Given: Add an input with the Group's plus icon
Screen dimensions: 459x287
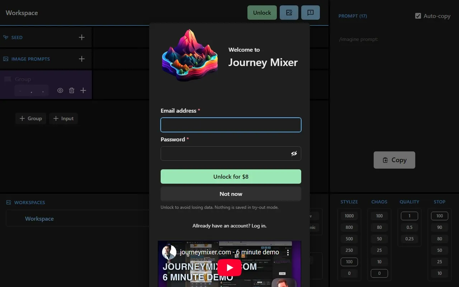Looking at the screenshot, I should (x=83, y=90).
